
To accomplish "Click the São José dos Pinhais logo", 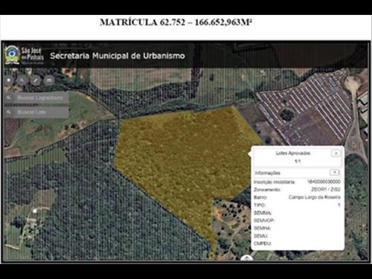I will [x=25, y=55].
